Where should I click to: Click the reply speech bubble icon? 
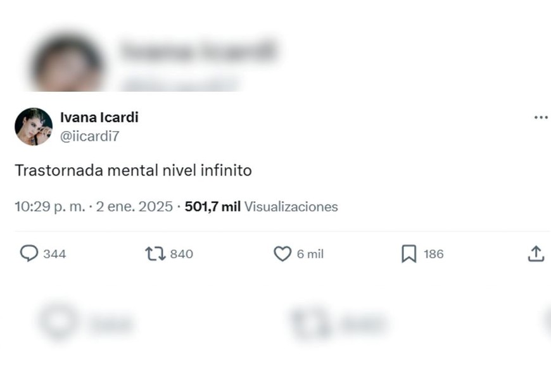pos(29,254)
